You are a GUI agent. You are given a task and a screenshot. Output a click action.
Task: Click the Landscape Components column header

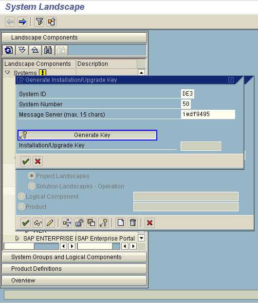39,64
